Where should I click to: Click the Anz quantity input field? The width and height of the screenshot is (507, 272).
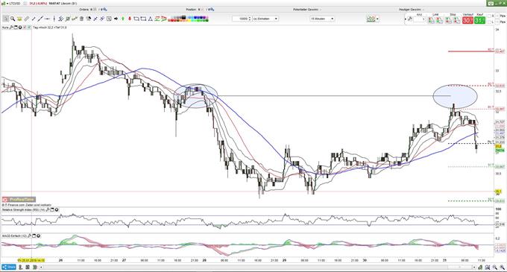pos(419,19)
